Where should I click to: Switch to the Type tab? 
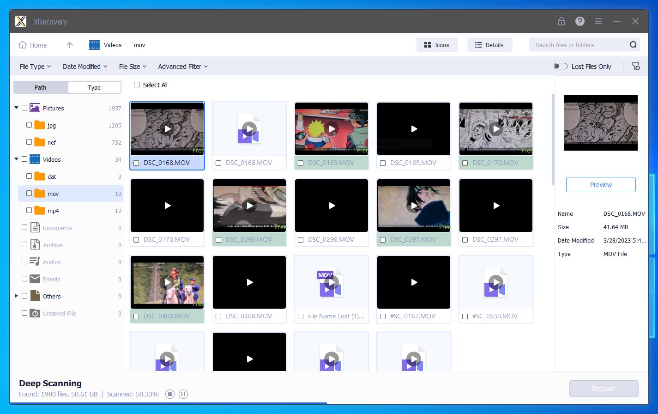pyautogui.click(x=94, y=87)
